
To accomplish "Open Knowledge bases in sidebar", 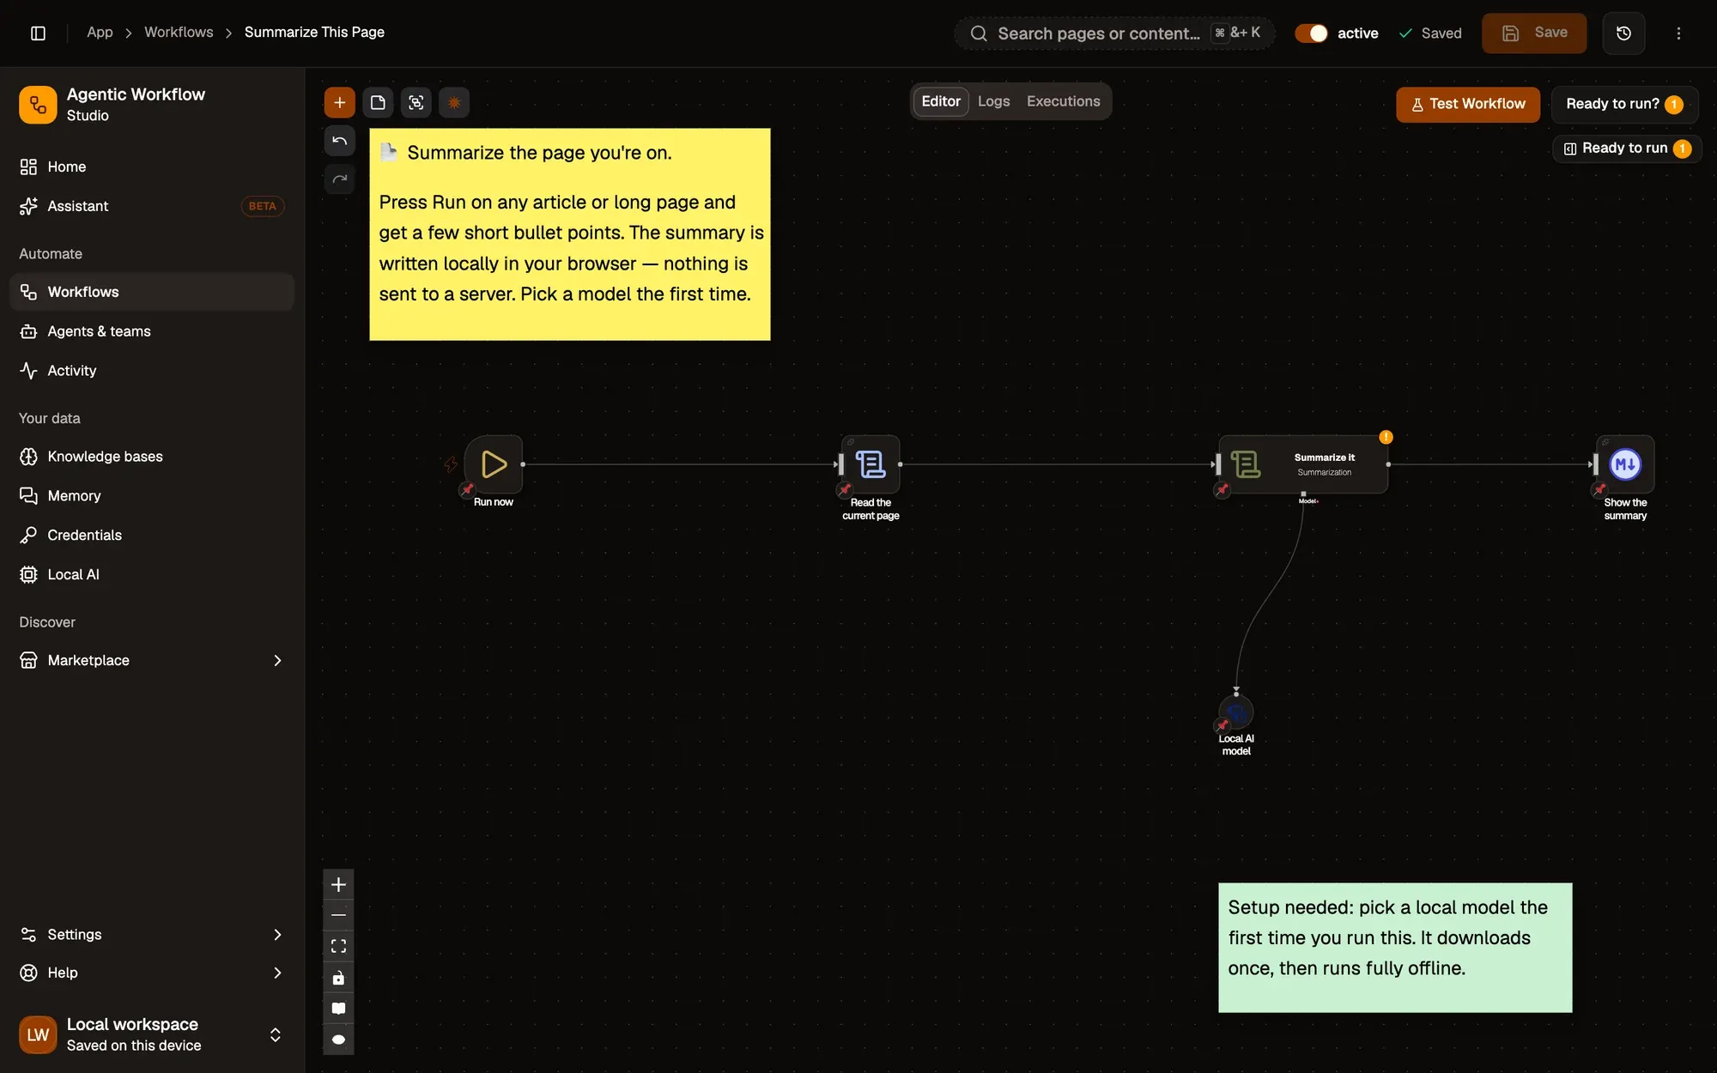I will [151, 457].
